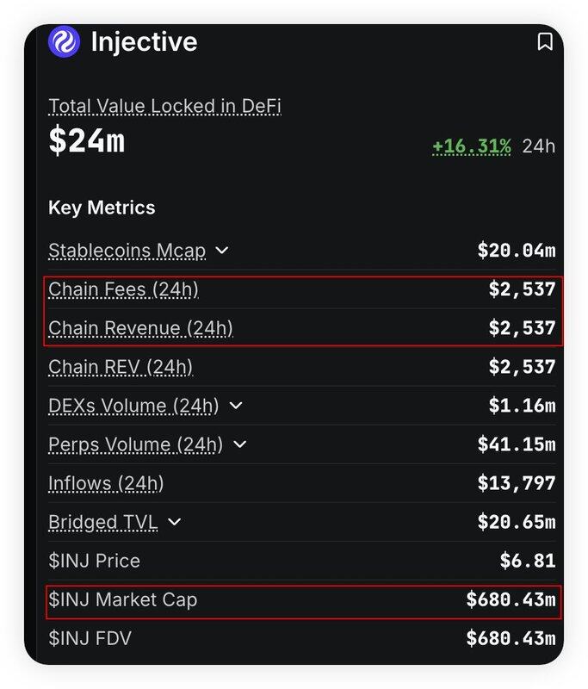Viewport: 588px width, 689px height.
Task: Expand the Perps Volume chevron
Action: [240, 444]
